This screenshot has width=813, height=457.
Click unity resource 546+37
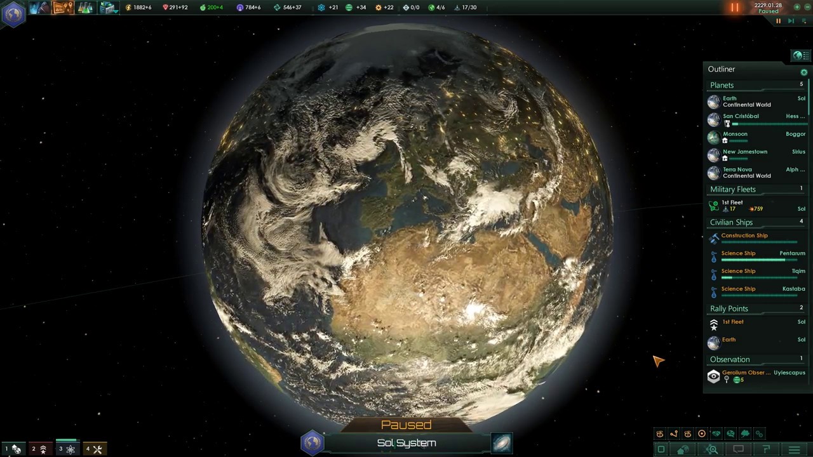287,8
